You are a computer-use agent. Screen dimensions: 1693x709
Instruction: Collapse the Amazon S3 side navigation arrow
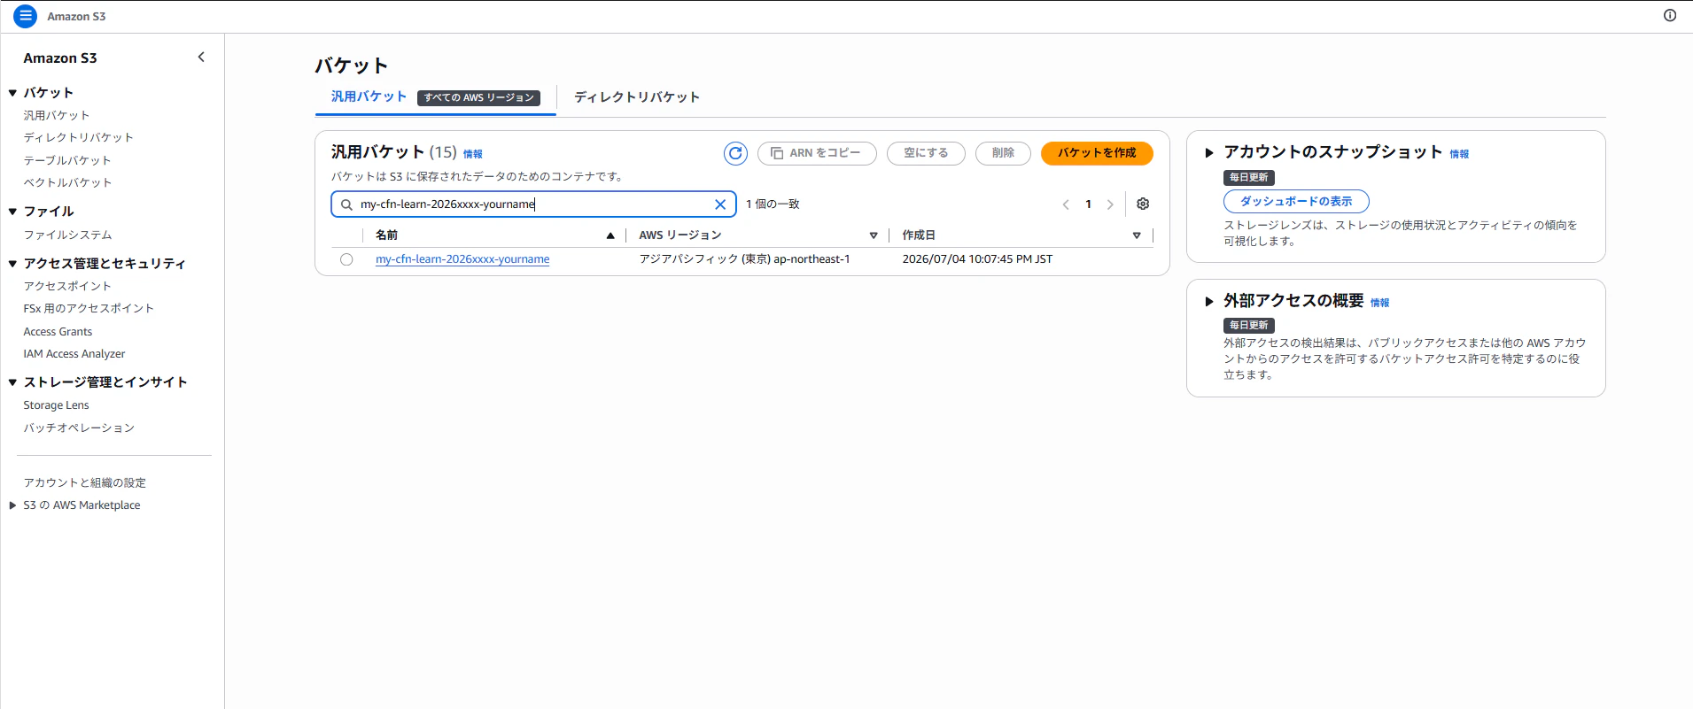(x=201, y=58)
